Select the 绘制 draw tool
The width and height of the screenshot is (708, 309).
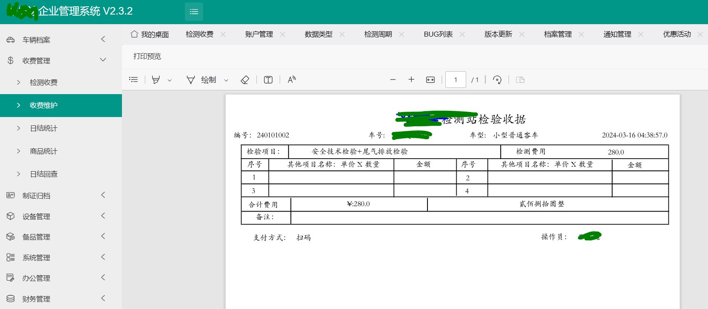[201, 80]
